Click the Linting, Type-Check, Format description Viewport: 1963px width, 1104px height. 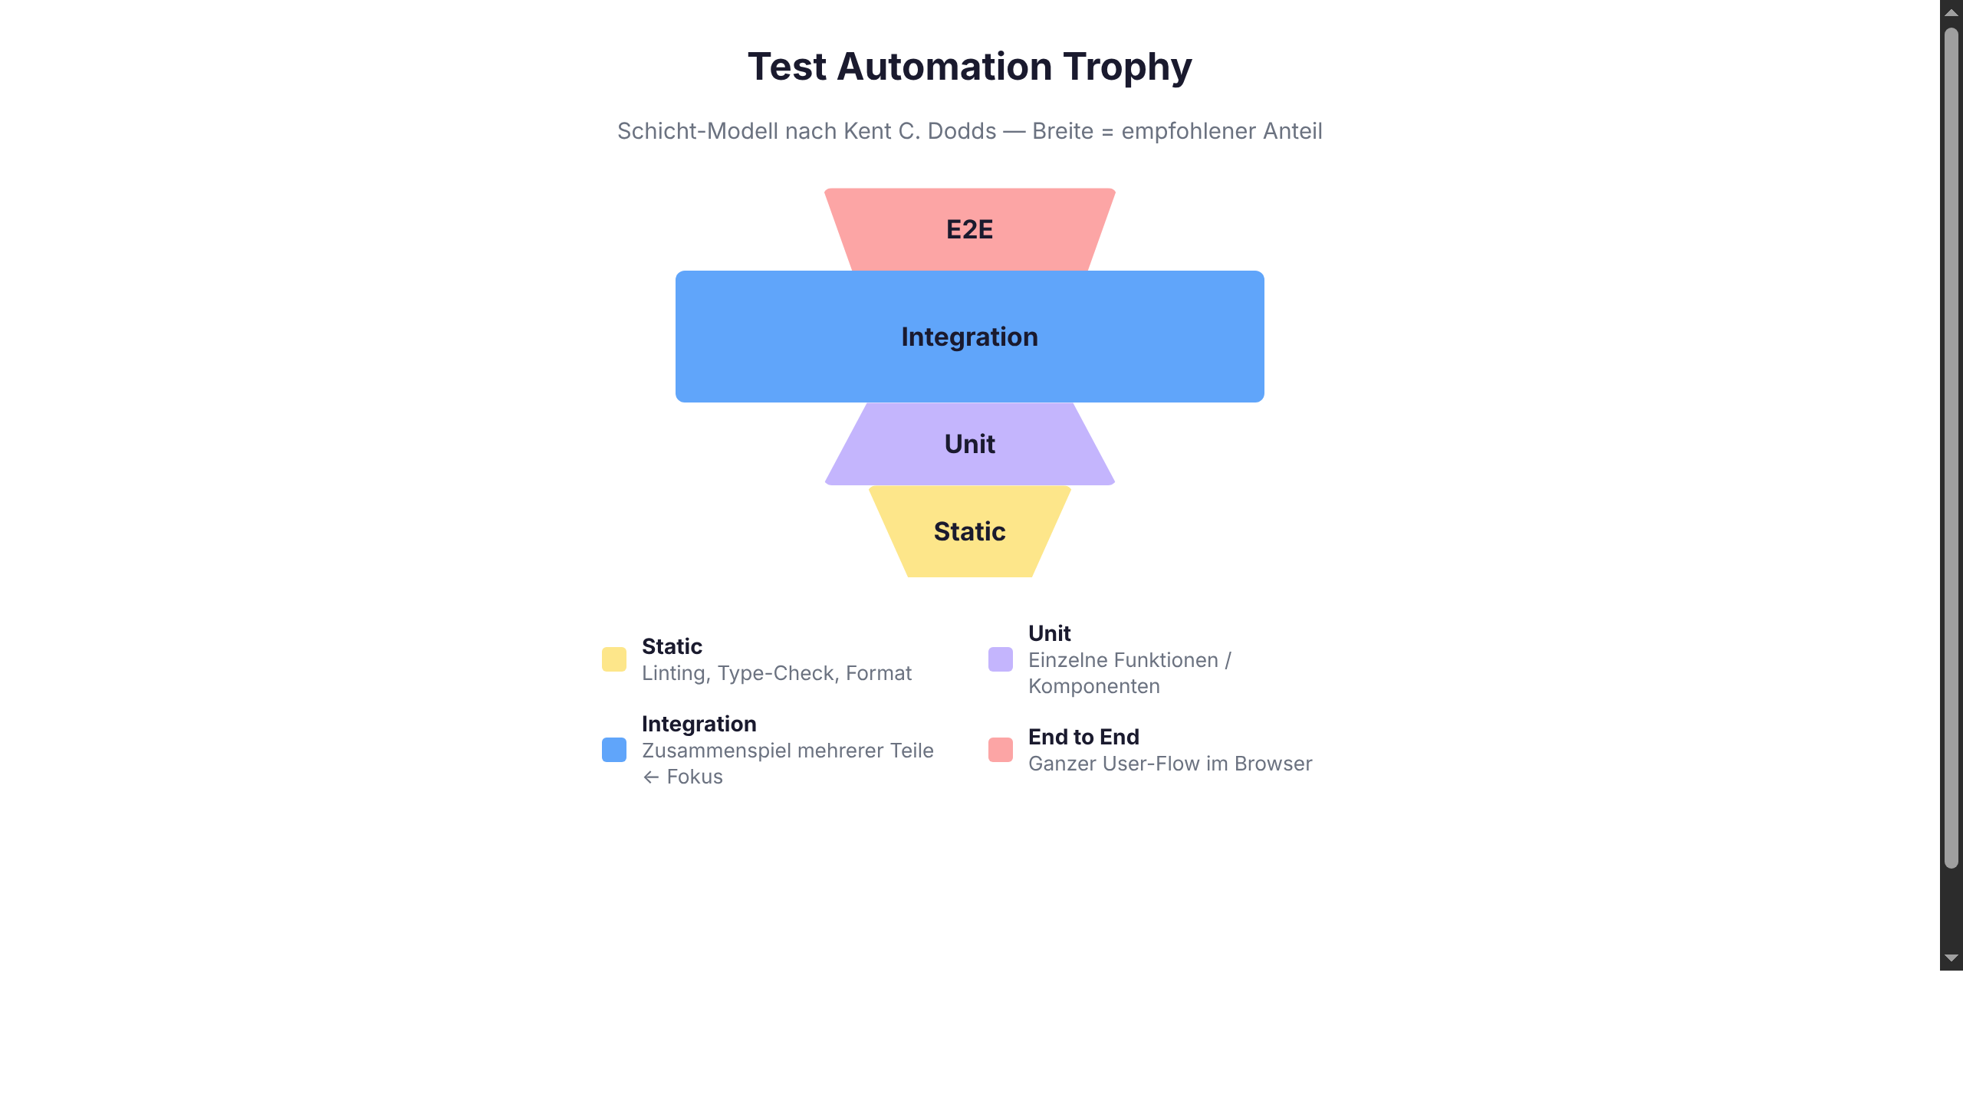(777, 673)
